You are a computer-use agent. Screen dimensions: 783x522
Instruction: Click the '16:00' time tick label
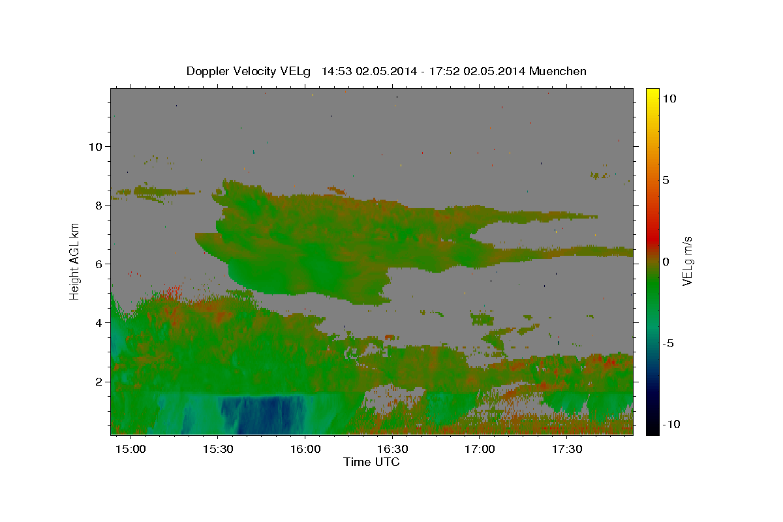tap(305, 450)
